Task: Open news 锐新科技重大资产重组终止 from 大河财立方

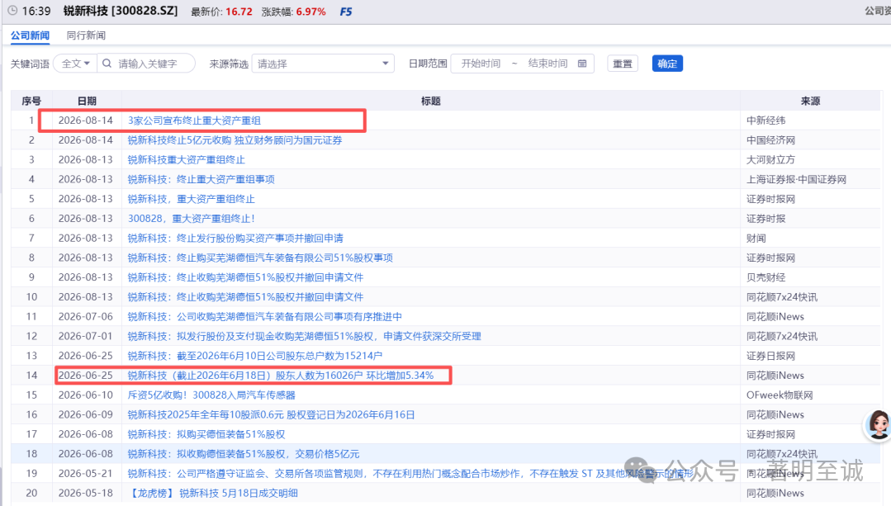Action: pyautogui.click(x=187, y=159)
